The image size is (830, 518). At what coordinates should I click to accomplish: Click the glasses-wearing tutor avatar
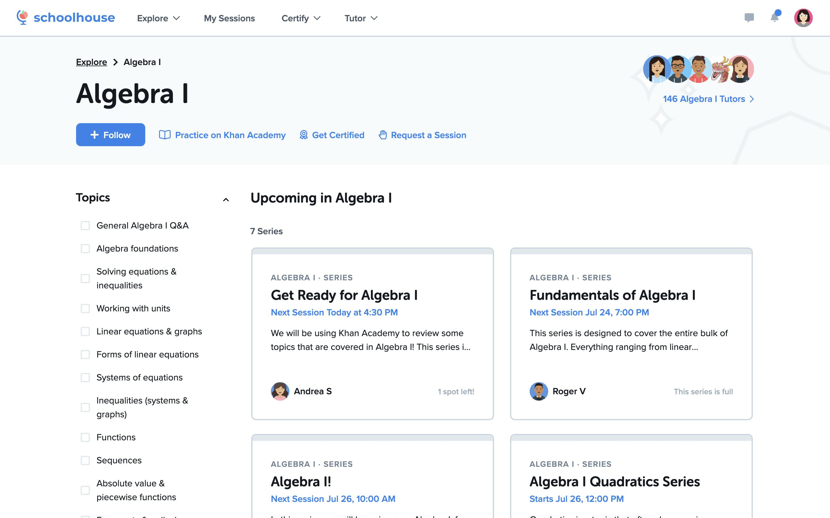pyautogui.click(x=678, y=69)
